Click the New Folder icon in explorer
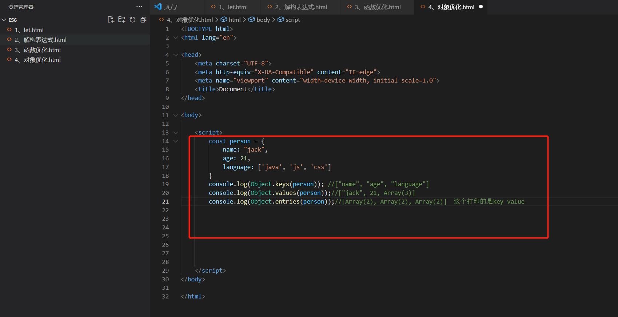The image size is (618, 317). point(122,20)
